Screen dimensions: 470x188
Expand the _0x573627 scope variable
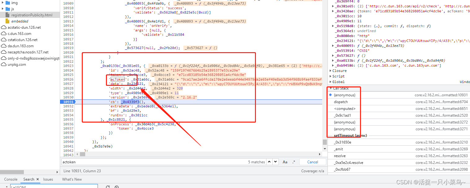333,56
